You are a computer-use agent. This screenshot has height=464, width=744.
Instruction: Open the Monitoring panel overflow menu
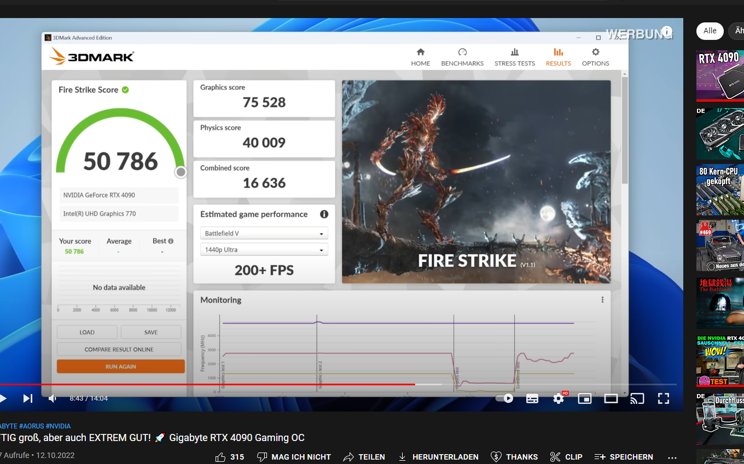[x=602, y=299]
